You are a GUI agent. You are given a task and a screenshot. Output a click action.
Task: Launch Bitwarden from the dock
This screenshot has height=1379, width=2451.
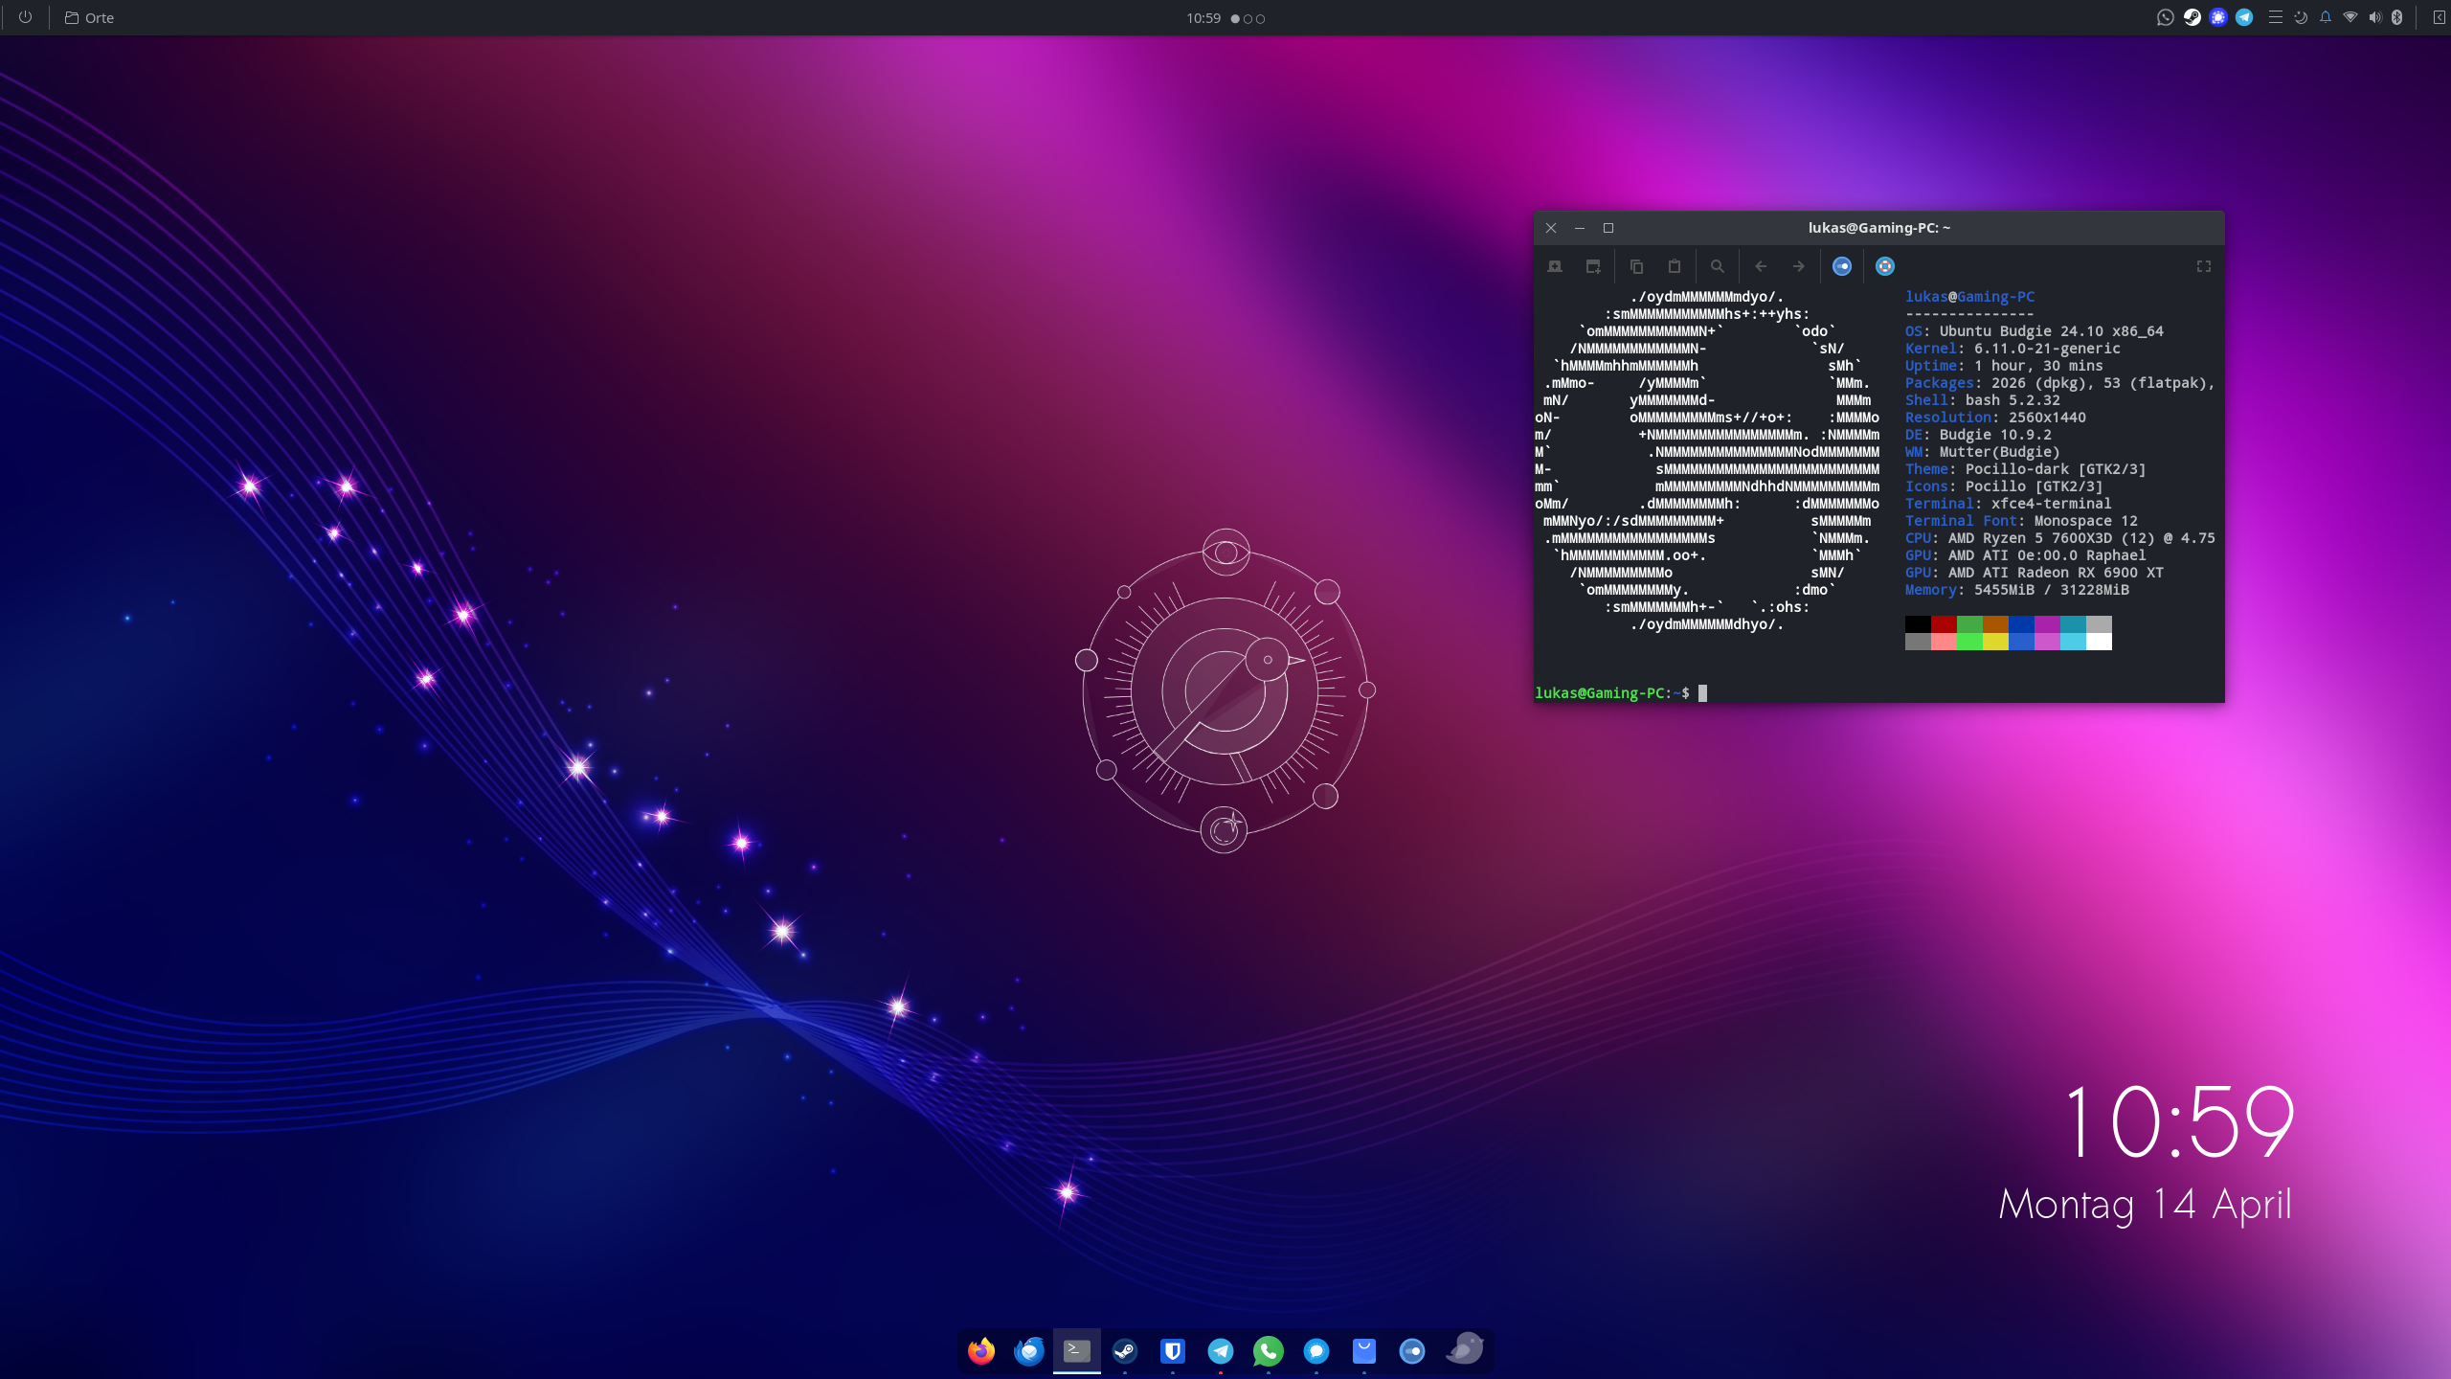(x=1173, y=1351)
